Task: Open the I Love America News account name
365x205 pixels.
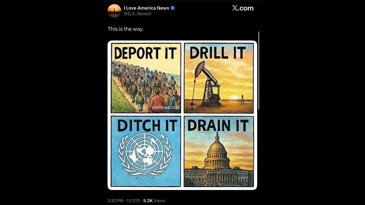Action: [146, 8]
